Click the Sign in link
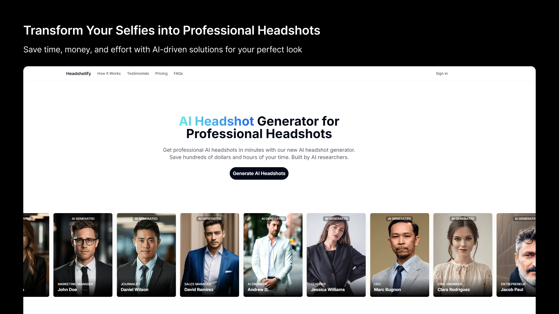This screenshot has height=314, width=559. [442, 74]
